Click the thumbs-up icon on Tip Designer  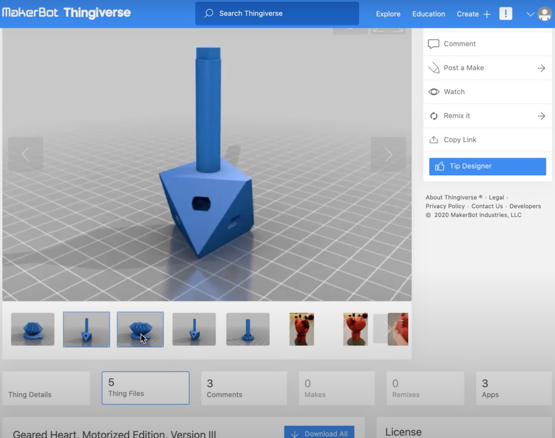click(440, 166)
